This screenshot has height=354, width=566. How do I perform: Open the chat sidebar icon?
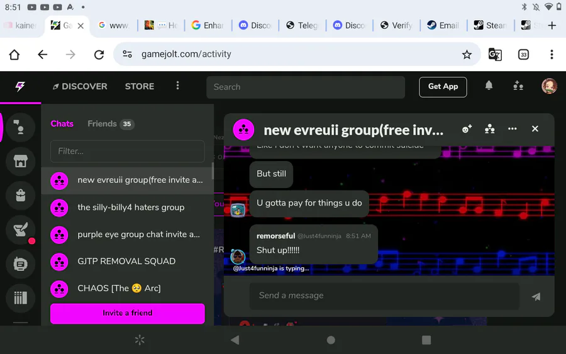pos(20,127)
